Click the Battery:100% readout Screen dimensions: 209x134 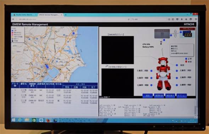pos(148,47)
